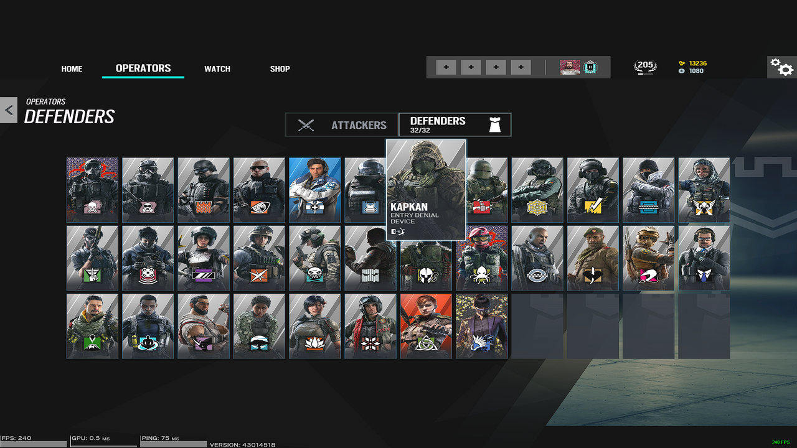Choose Doc with the blue background
The image size is (797, 448).
pos(314,190)
